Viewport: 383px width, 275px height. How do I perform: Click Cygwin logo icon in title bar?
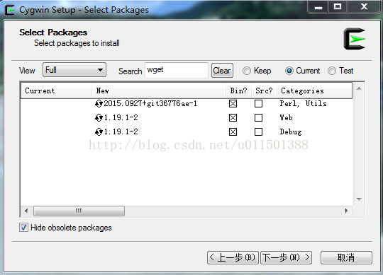pyautogui.click(x=10, y=10)
